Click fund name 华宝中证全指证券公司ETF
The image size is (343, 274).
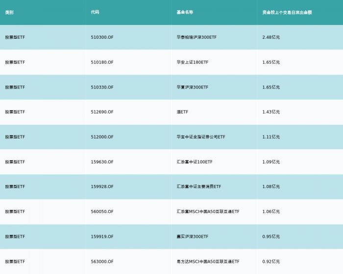[201, 137]
